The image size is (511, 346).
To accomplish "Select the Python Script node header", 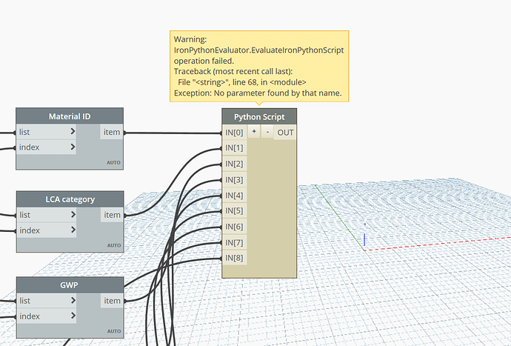I will click(259, 117).
